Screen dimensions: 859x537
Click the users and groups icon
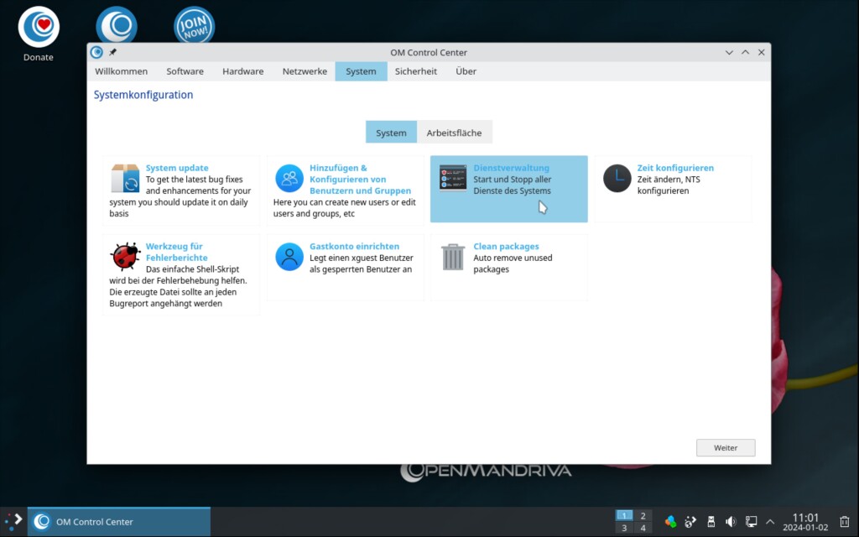(x=289, y=178)
